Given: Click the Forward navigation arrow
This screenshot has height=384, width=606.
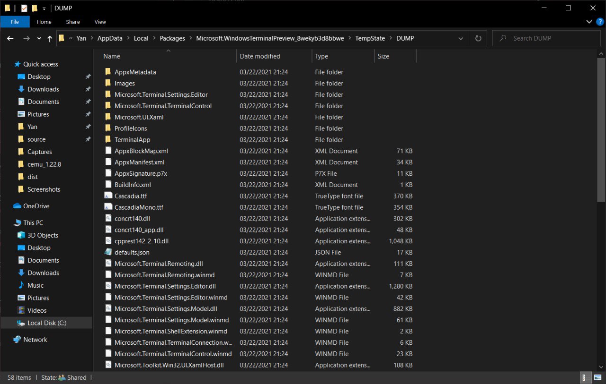Looking at the screenshot, I should pyautogui.click(x=27, y=38).
